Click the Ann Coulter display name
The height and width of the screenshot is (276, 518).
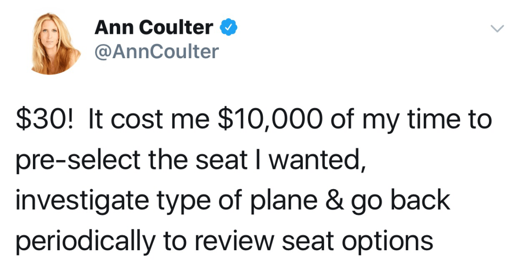point(154,28)
